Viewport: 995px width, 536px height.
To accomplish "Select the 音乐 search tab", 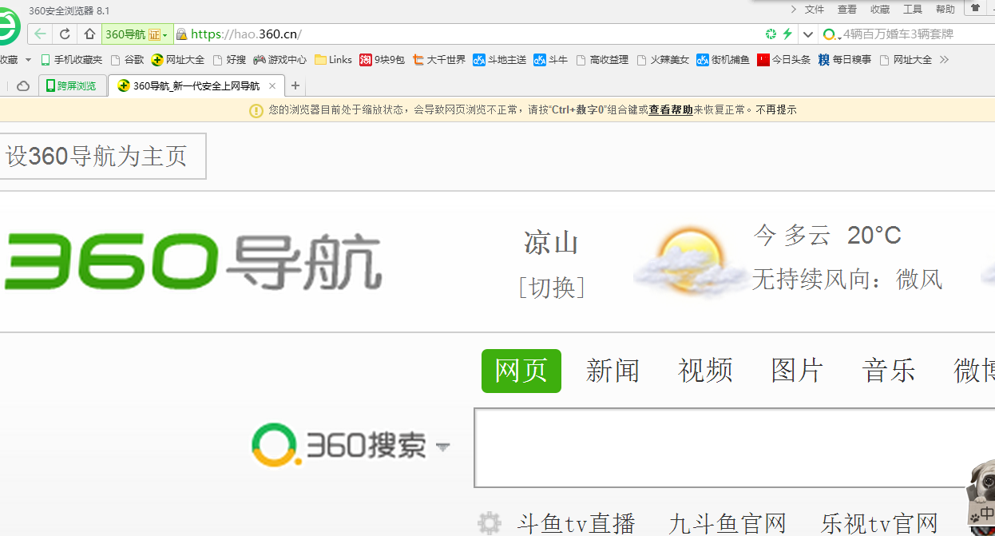I will 889,371.
